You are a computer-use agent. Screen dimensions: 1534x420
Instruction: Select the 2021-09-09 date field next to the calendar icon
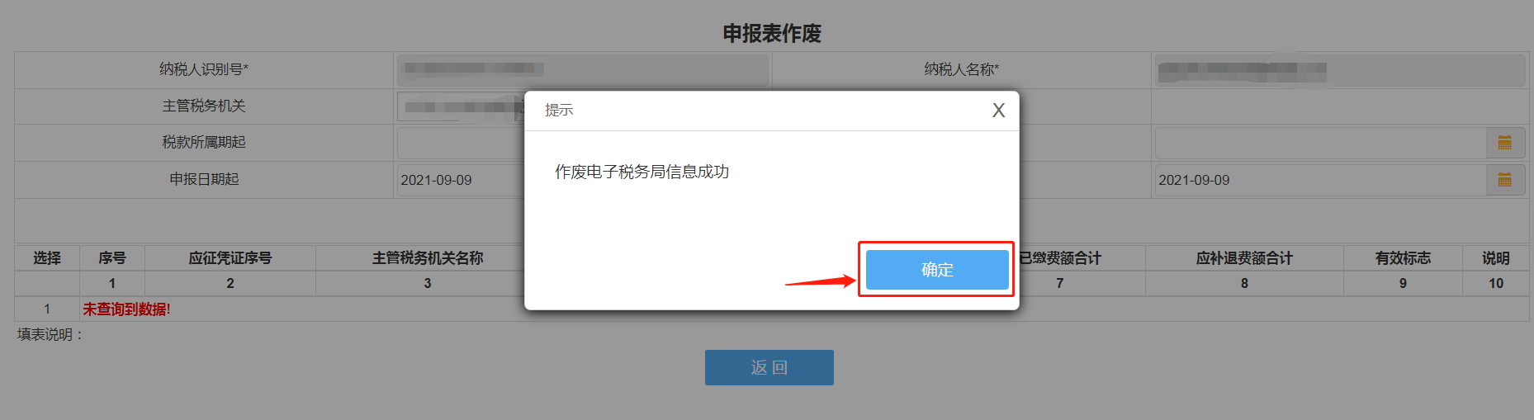(x=1320, y=180)
